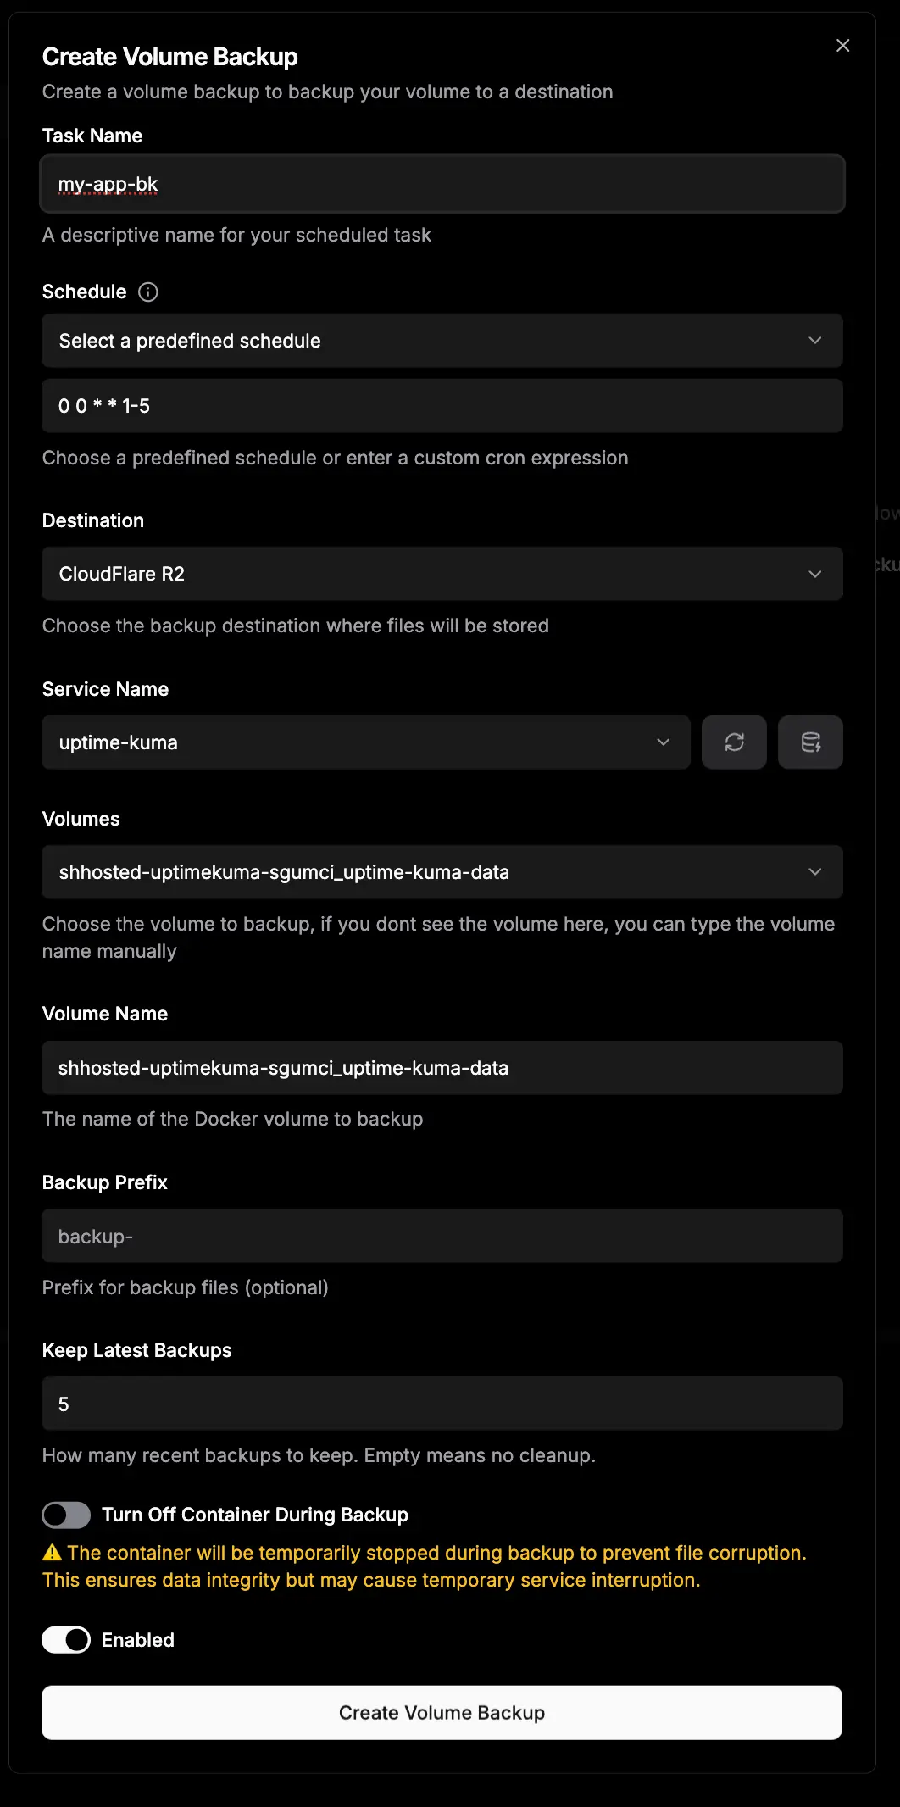Expand the Volumes selection chevron
900x1807 pixels.
[815, 871]
